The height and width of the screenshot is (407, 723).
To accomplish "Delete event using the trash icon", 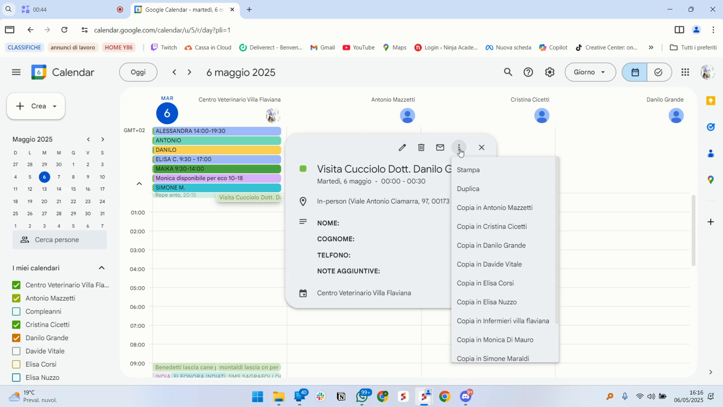I will click(421, 148).
